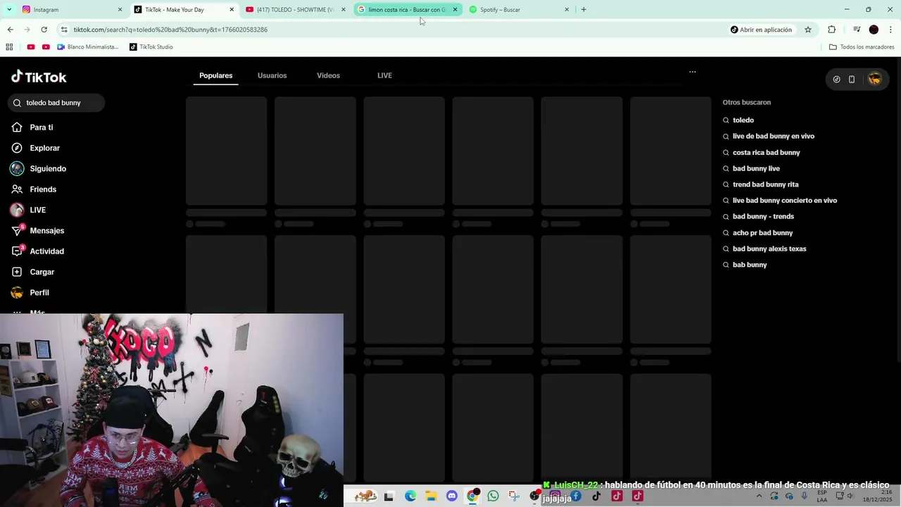Open Blanco Minimalista bookmark

(87, 47)
